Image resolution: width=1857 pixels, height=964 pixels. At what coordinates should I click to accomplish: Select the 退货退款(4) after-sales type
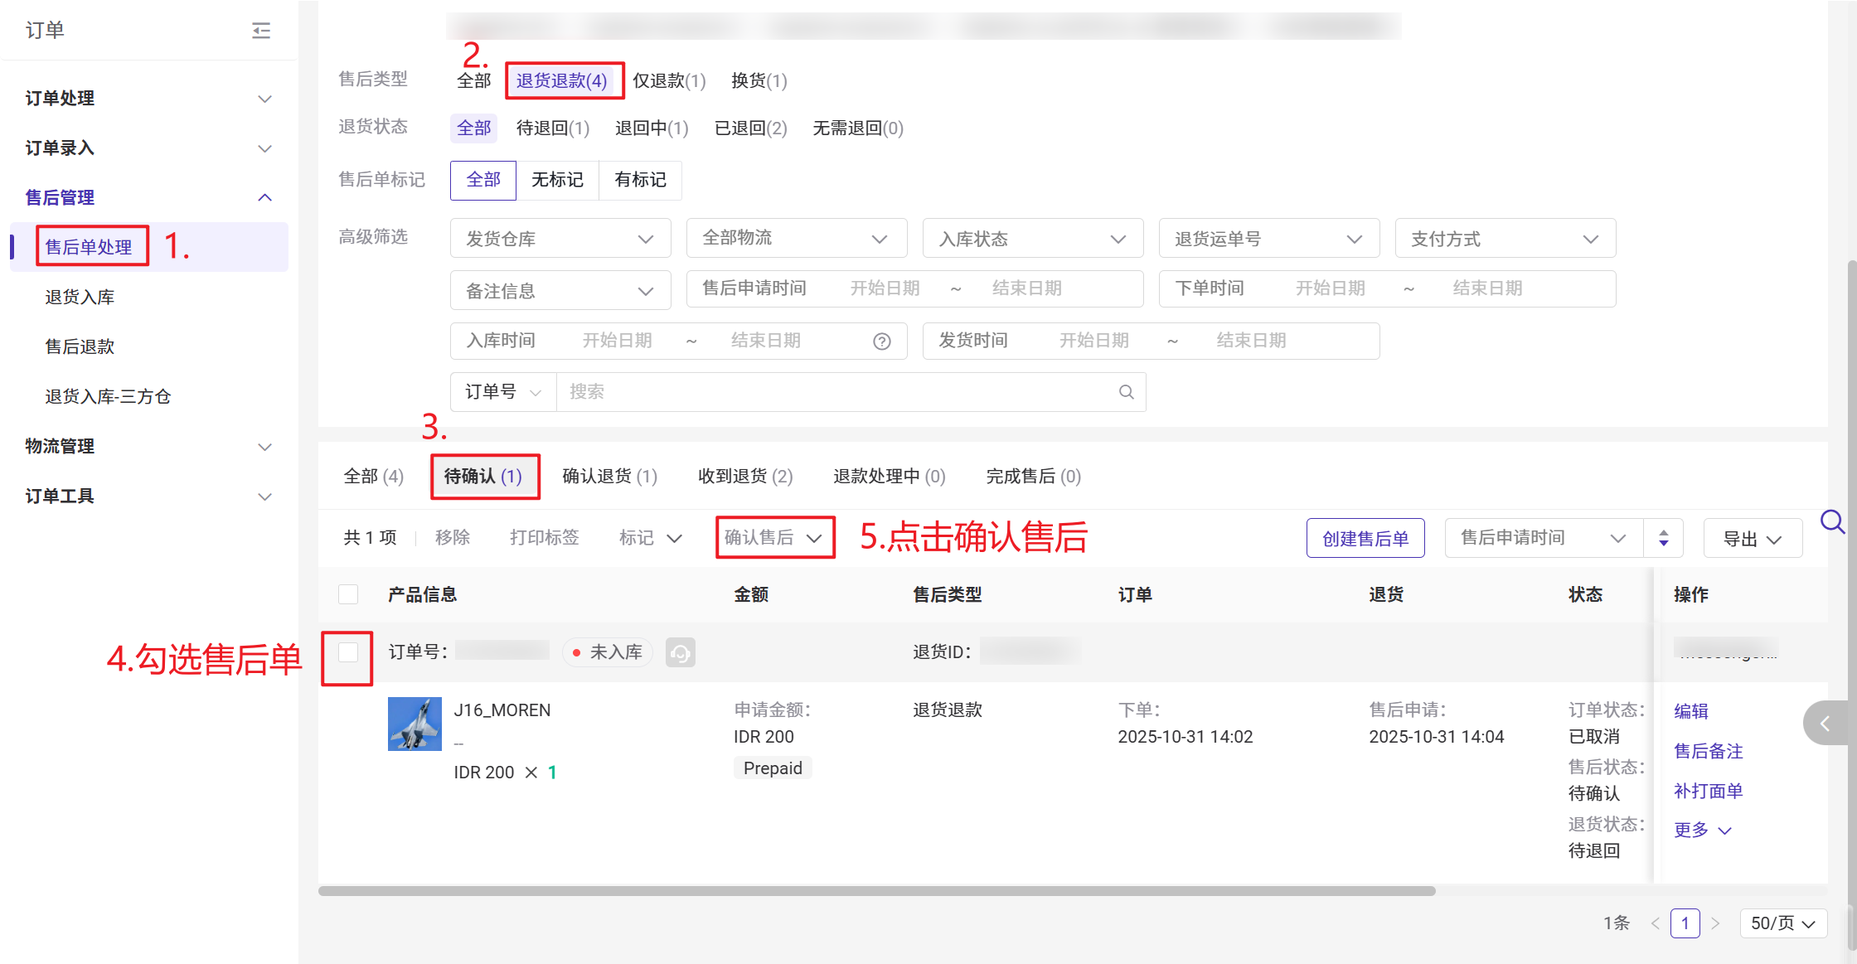click(562, 80)
